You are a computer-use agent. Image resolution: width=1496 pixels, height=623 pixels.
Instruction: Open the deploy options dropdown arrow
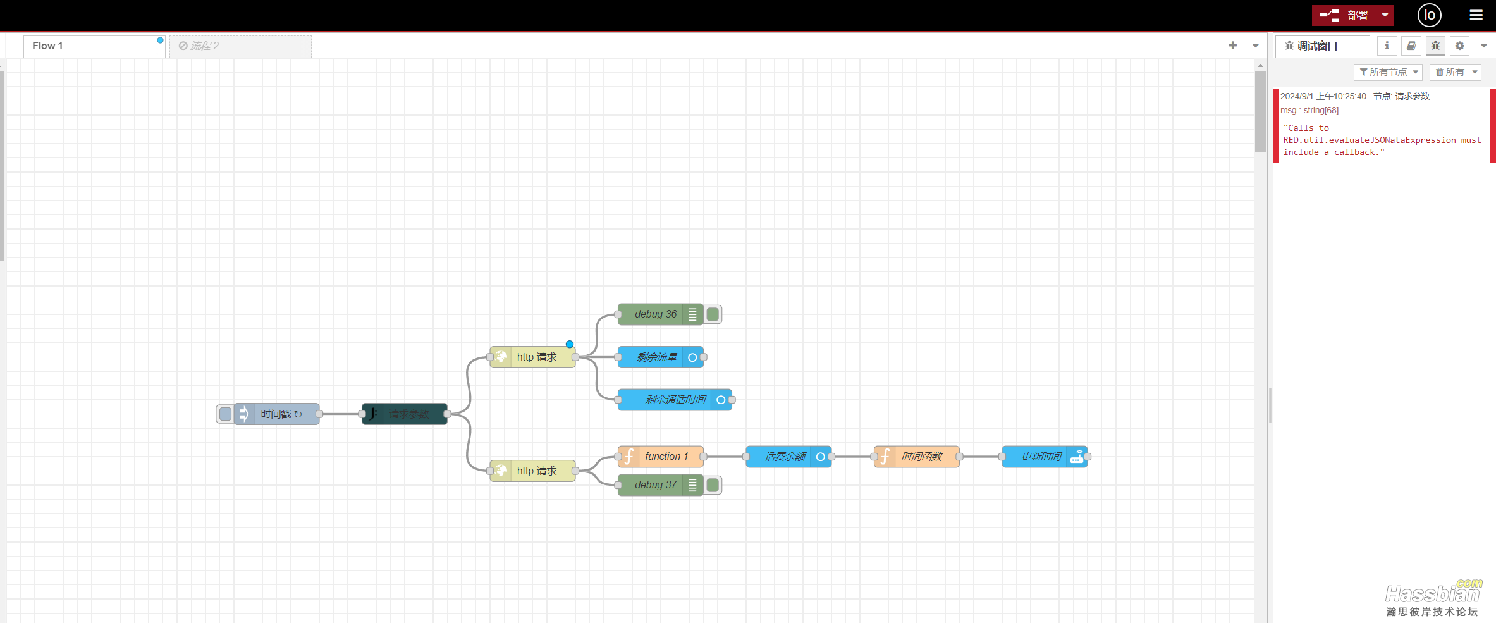pos(1385,15)
